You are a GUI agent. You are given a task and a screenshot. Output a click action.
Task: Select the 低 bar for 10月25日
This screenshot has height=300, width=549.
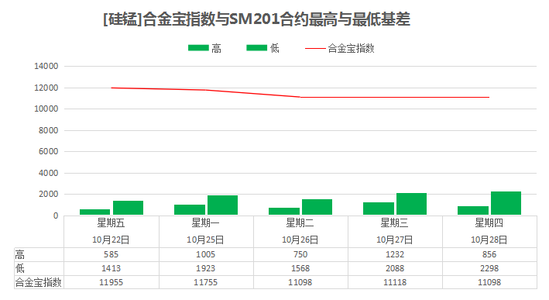[x=222, y=205]
